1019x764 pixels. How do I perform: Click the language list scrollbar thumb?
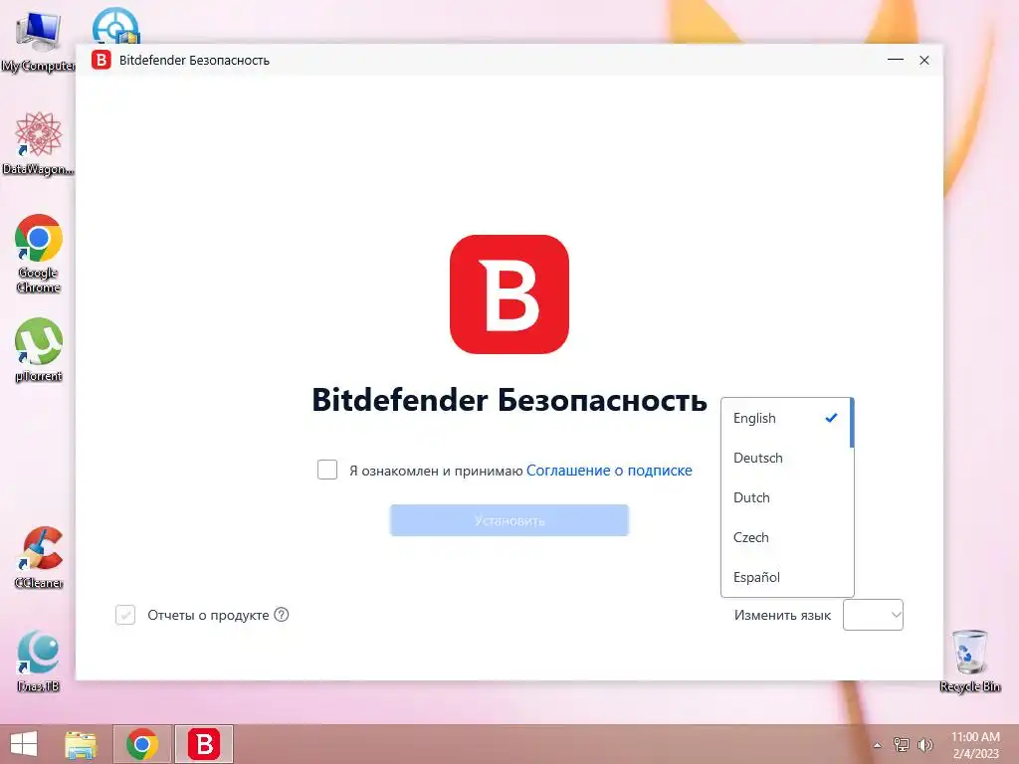tap(852, 424)
